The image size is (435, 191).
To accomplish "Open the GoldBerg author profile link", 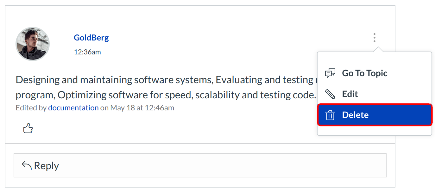I will click(x=91, y=38).
